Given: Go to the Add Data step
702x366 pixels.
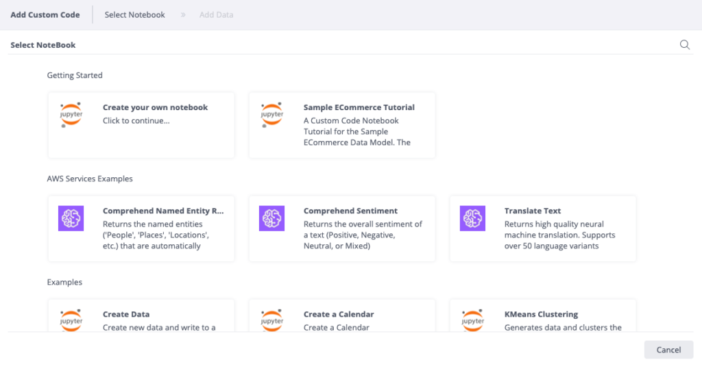Looking at the screenshot, I should [216, 15].
